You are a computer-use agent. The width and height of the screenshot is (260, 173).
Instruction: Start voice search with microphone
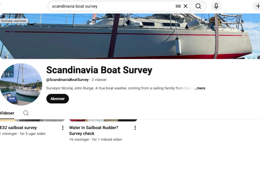[216, 6]
